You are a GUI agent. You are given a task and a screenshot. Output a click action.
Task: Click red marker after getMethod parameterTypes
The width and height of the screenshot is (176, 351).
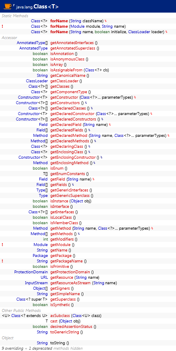coord(152,228)
